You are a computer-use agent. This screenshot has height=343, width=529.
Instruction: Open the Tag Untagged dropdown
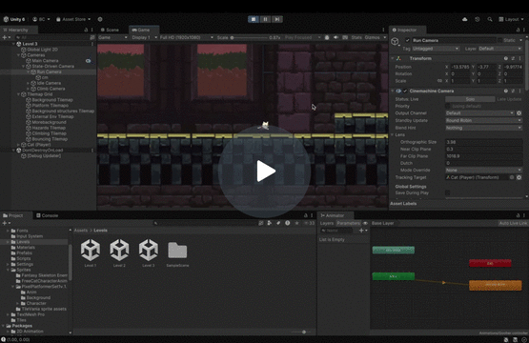coord(436,49)
